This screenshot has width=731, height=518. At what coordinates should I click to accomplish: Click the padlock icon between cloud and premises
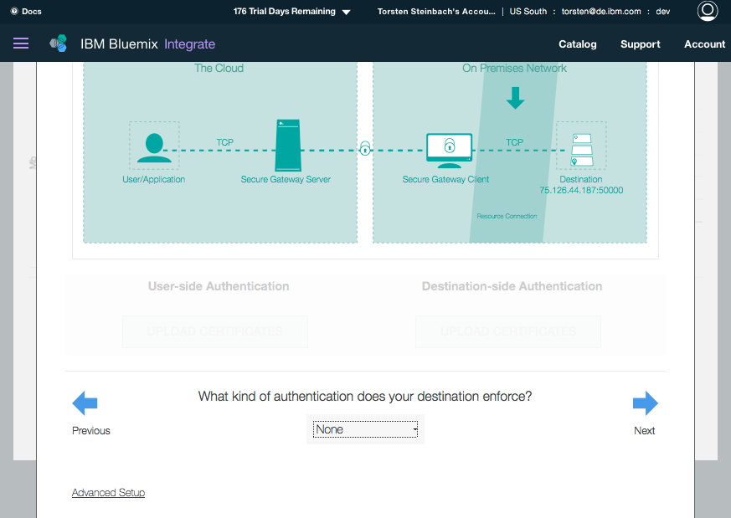(365, 148)
